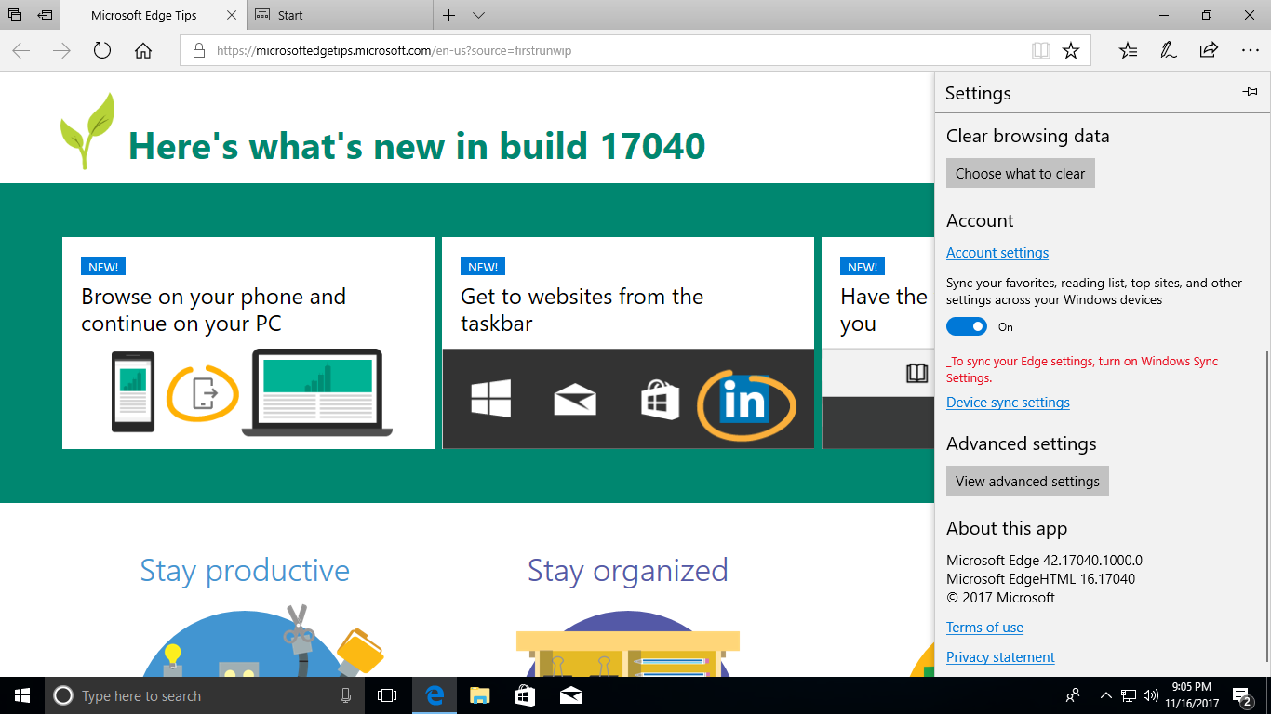Open Privacy statement link

[1000, 657]
